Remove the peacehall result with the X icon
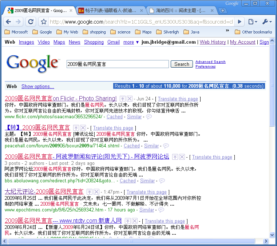The width and height of the screenshot is (277, 246). click(x=83, y=128)
